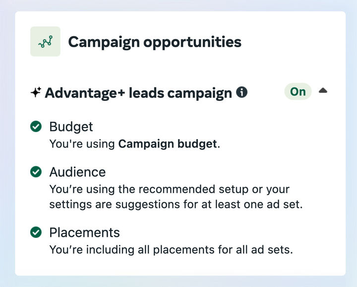Toggle the Advantage+ leads campaign On badge

tap(297, 91)
